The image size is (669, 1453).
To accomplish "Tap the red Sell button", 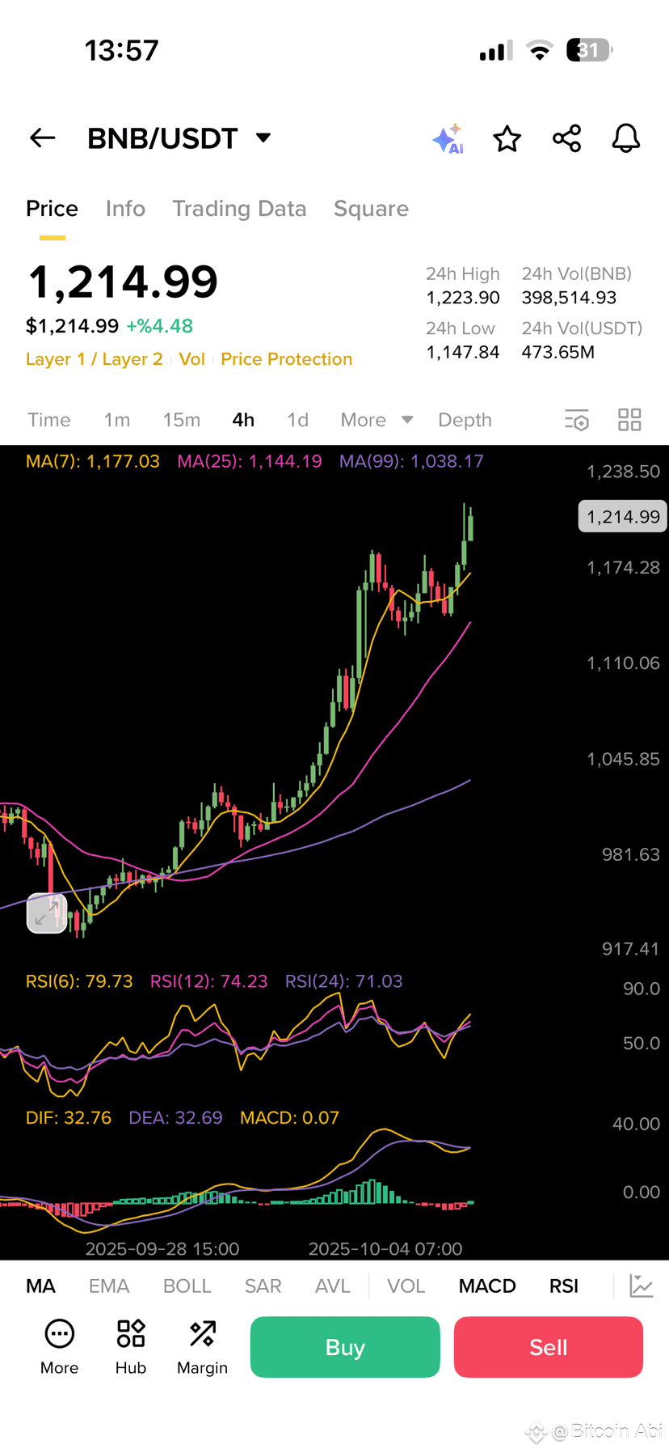I will tap(549, 1347).
